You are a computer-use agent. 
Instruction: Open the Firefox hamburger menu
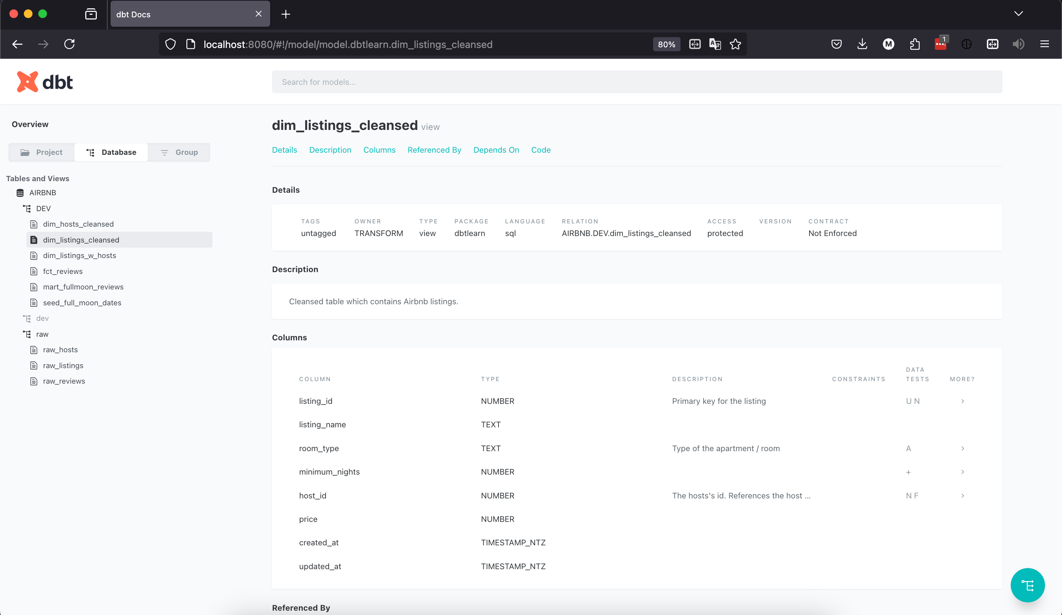point(1044,44)
